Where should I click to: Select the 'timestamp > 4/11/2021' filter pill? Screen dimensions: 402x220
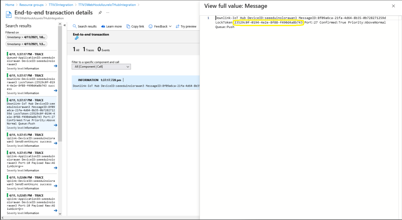click(x=26, y=37)
